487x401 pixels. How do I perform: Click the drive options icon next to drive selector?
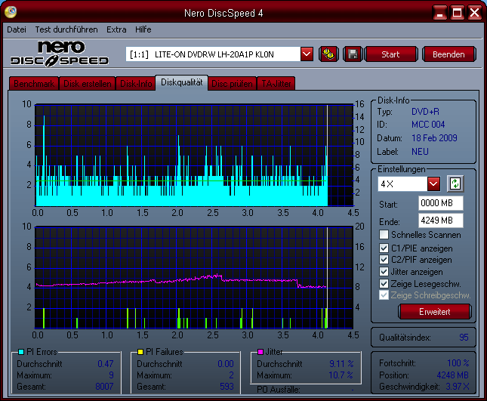pos(328,54)
